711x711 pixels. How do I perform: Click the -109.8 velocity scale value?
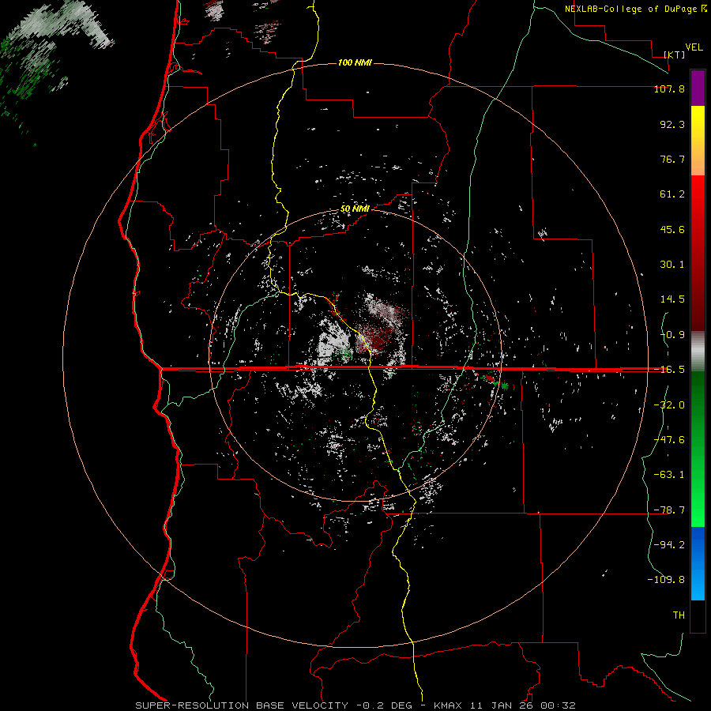pos(666,580)
